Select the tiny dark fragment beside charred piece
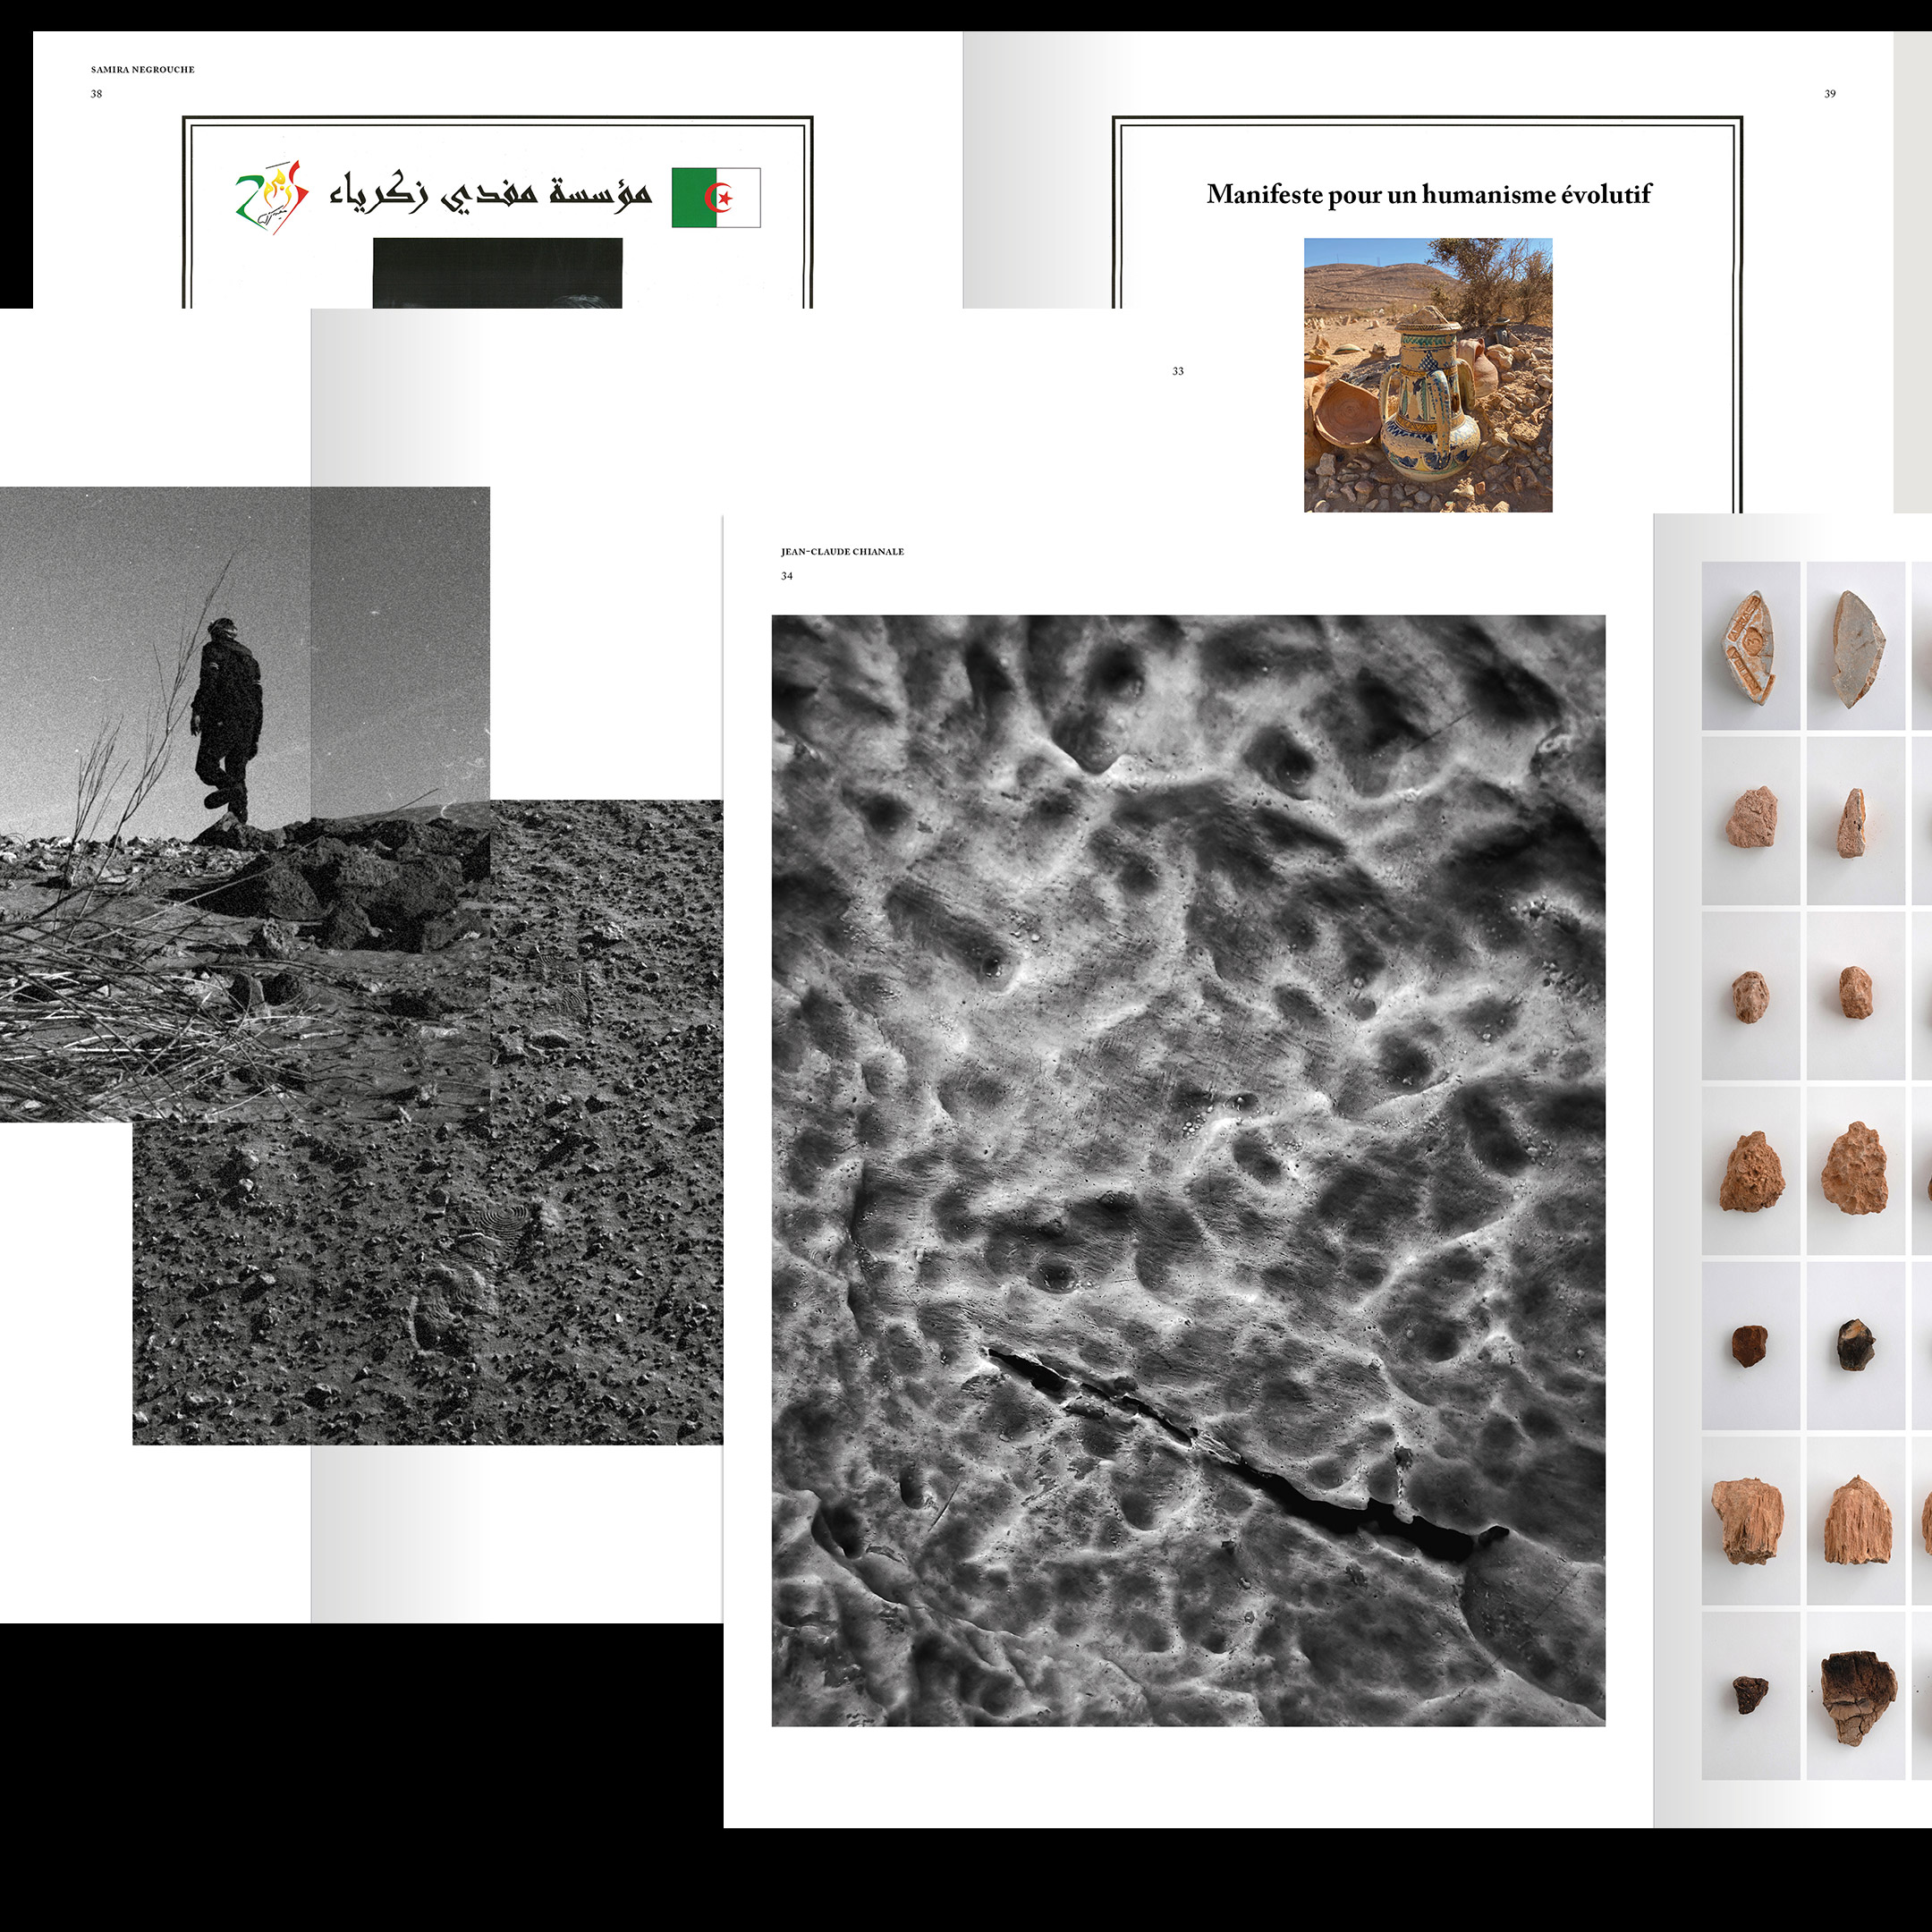This screenshot has height=1932, width=1932. [x=1751, y=1696]
